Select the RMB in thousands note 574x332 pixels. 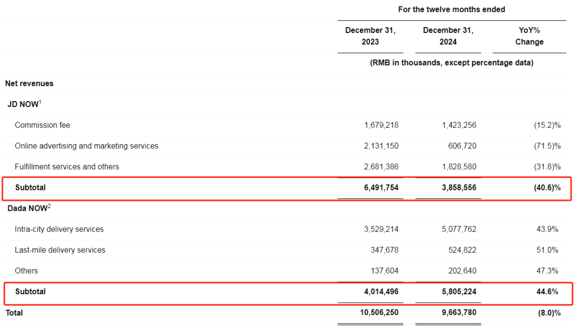click(x=451, y=63)
